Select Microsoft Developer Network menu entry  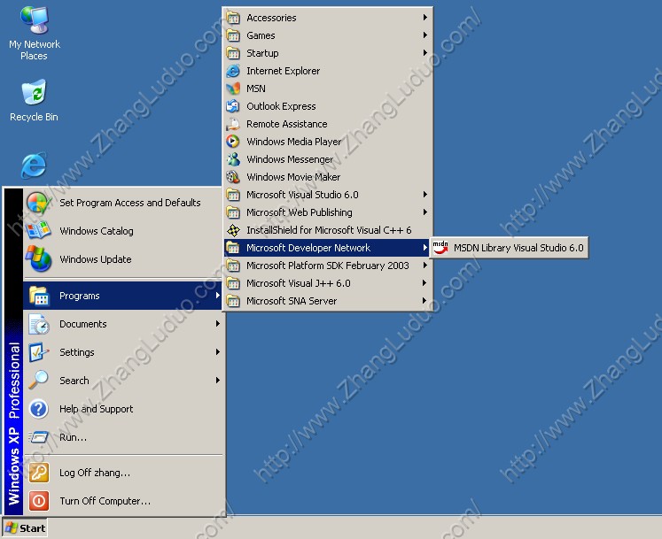327,248
